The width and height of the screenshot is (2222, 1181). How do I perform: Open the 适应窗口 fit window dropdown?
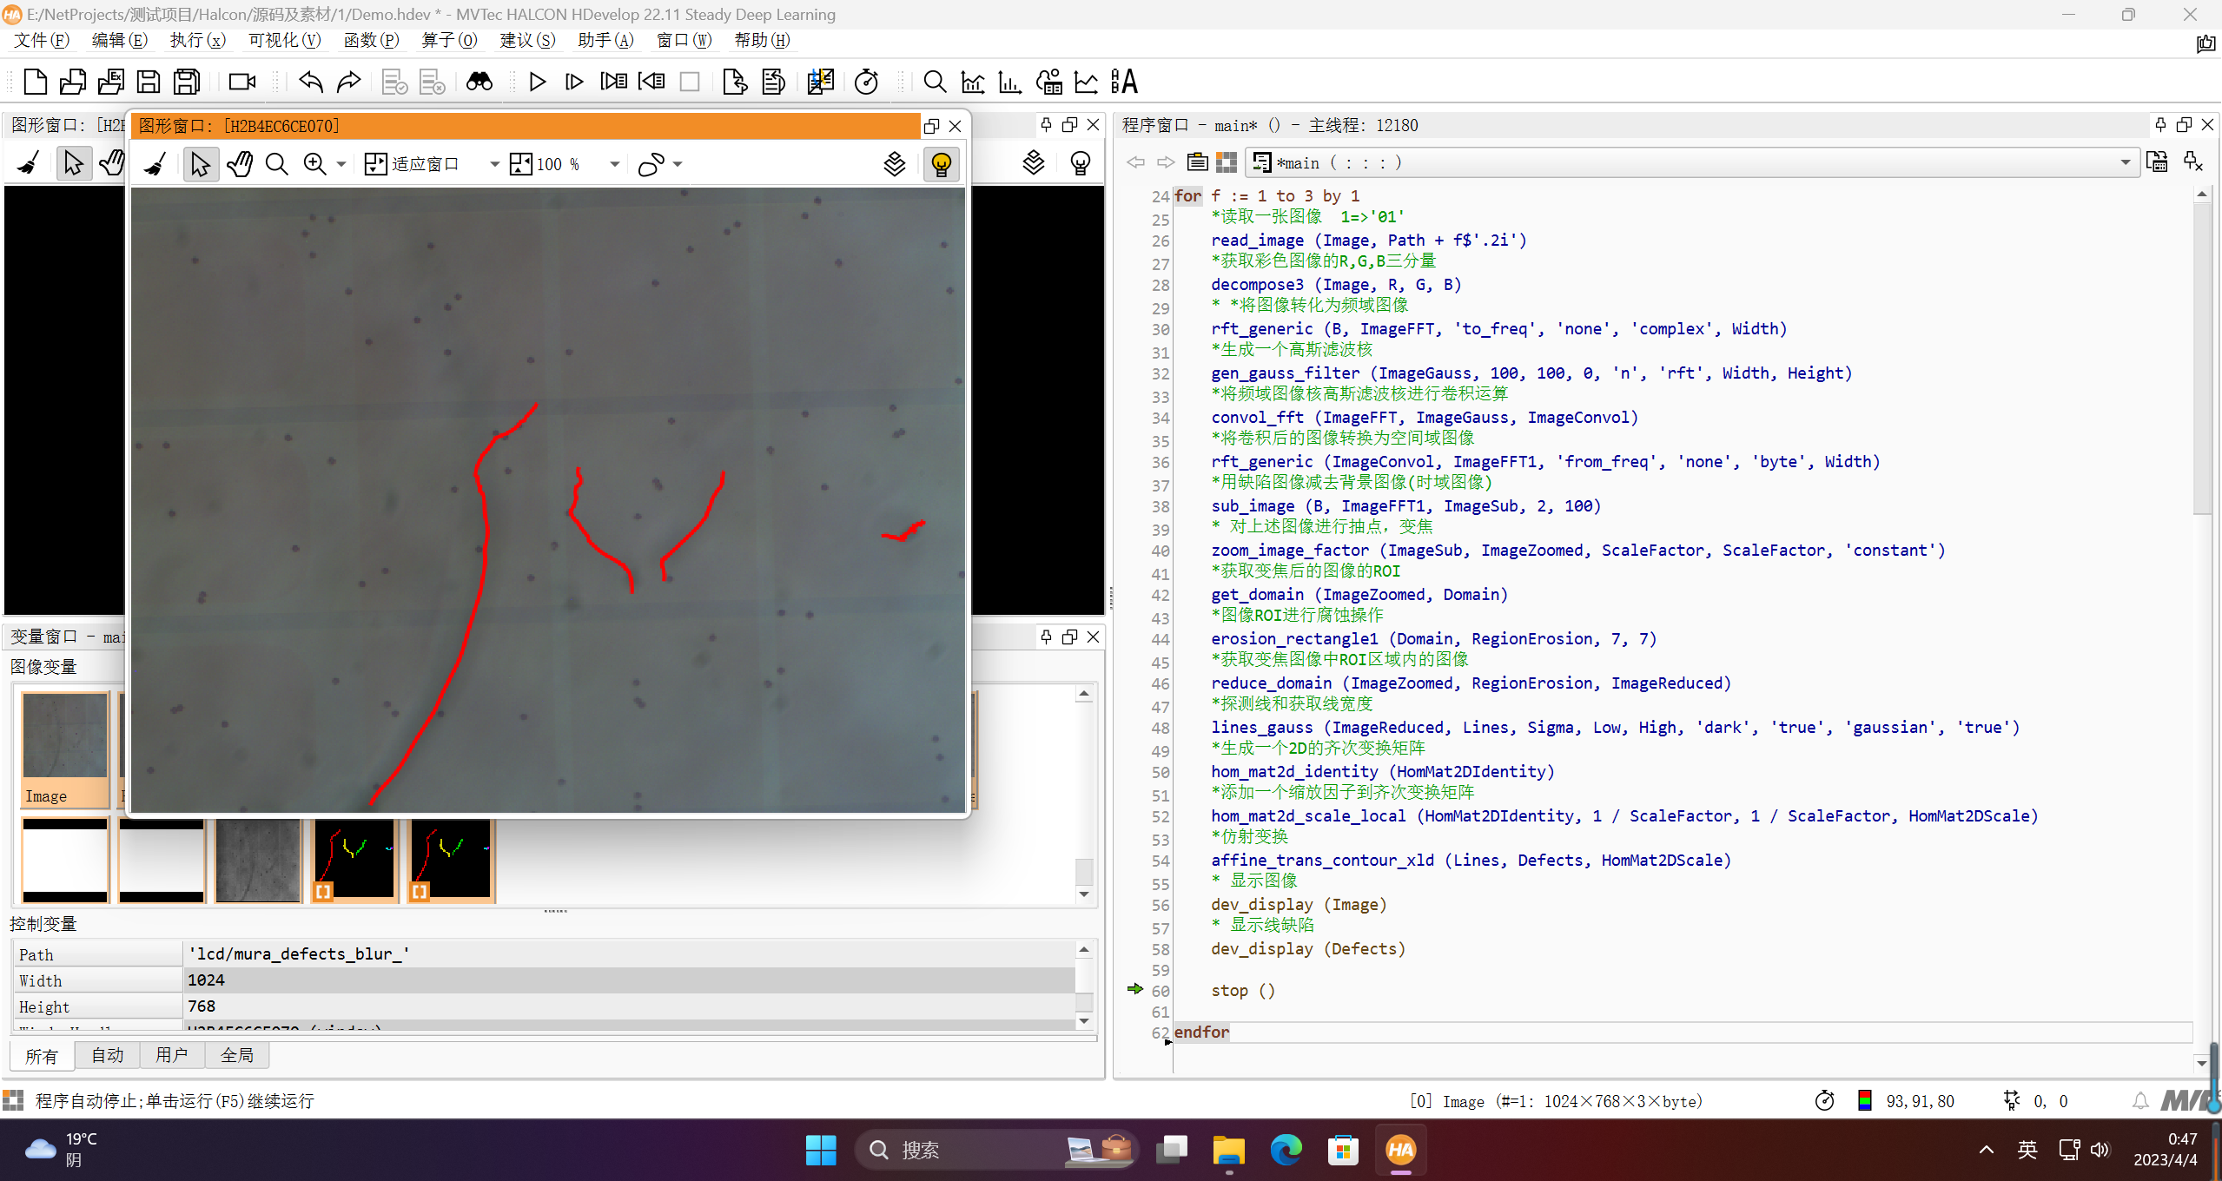(x=493, y=164)
